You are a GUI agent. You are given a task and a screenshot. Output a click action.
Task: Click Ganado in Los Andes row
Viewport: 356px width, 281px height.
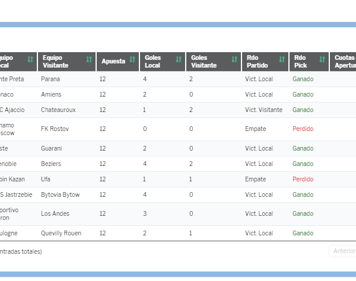pos(303,213)
